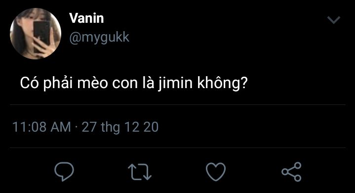Screen dimensions: 355x193
Task: Click the 11:08 AM timestamp
Action: pos(41,127)
